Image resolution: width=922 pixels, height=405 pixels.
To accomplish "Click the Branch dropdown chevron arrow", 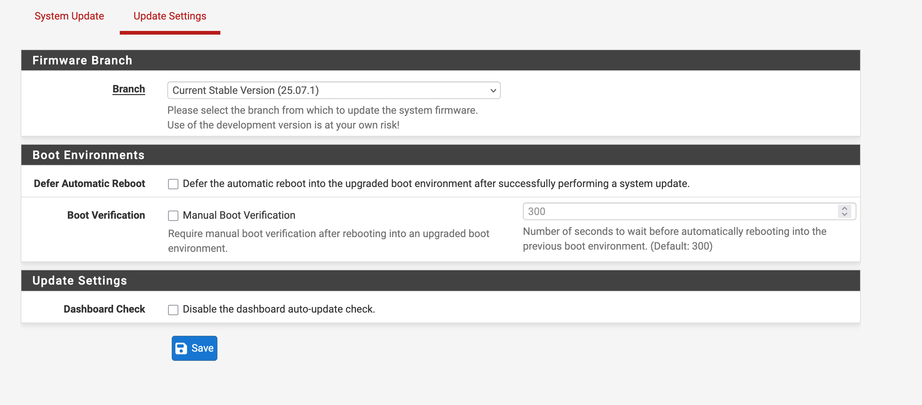I will [493, 91].
